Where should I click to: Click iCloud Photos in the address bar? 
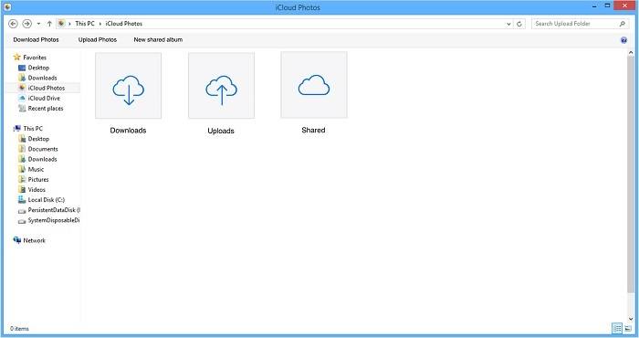point(124,24)
